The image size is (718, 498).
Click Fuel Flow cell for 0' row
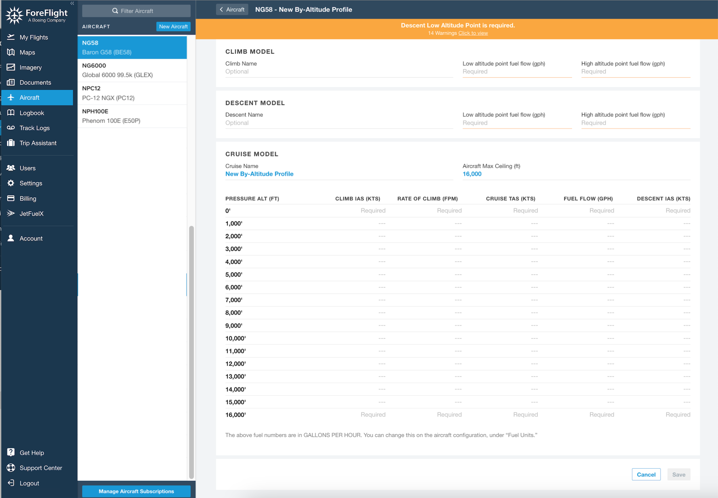(602, 211)
